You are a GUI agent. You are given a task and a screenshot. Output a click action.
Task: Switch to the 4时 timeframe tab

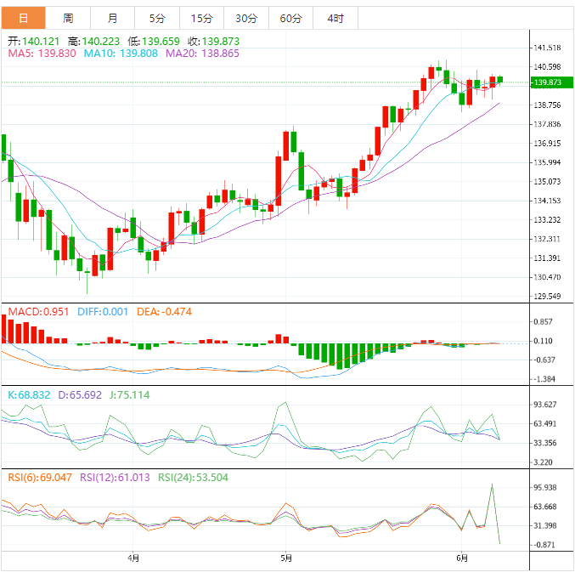(x=335, y=18)
